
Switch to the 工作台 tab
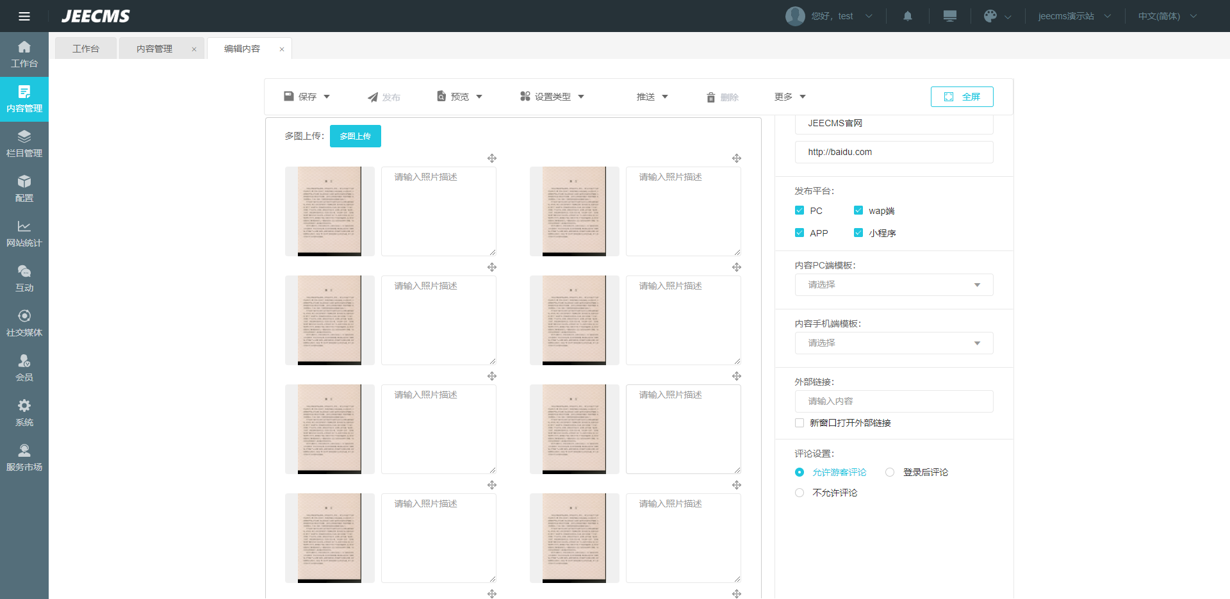(x=86, y=49)
